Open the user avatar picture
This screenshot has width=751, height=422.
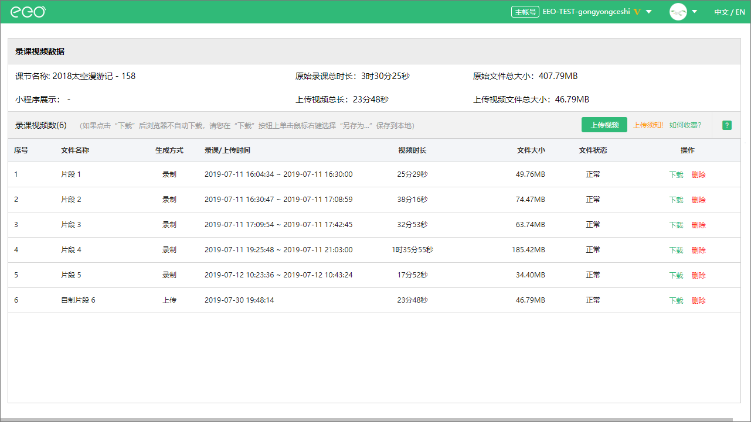[x=678, y=12]
